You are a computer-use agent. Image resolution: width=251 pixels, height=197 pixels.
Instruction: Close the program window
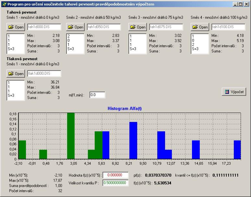click(246, 4)
